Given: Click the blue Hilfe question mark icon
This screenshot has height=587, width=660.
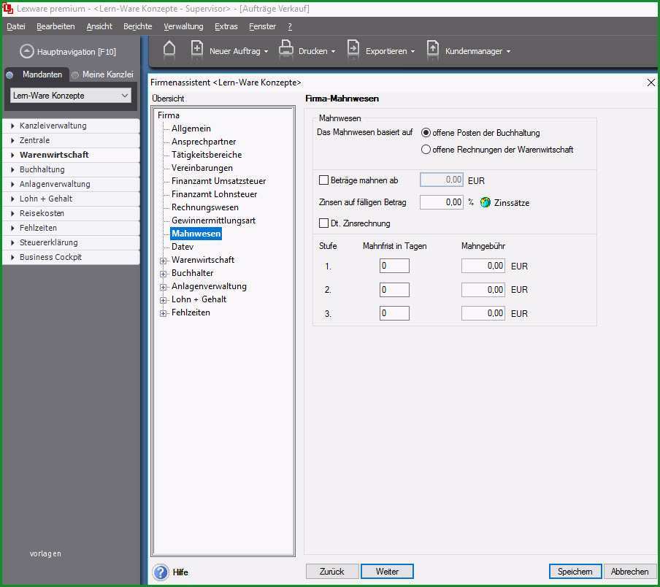Looking at the screenshot, I should 161,572.
